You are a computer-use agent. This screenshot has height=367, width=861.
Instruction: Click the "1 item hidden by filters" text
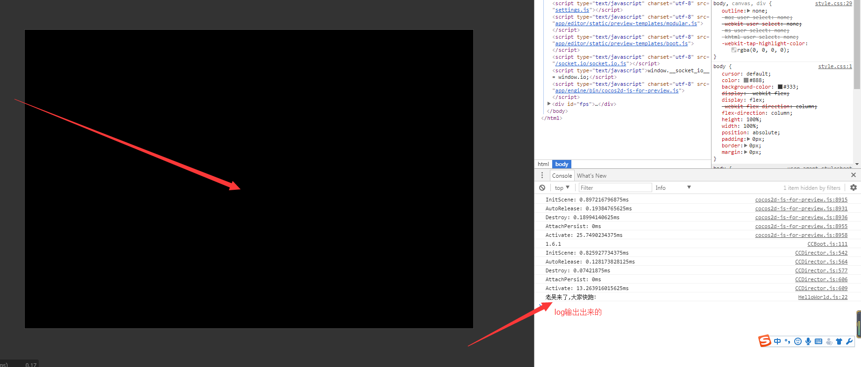(x=812, y=187)
